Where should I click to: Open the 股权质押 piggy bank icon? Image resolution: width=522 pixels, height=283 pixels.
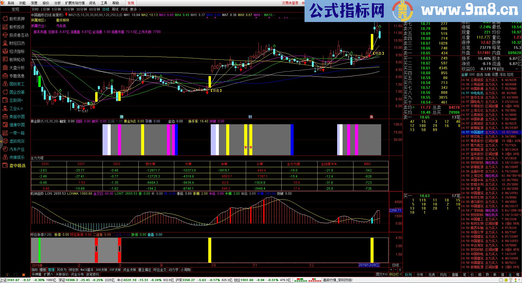pos(5,18)
